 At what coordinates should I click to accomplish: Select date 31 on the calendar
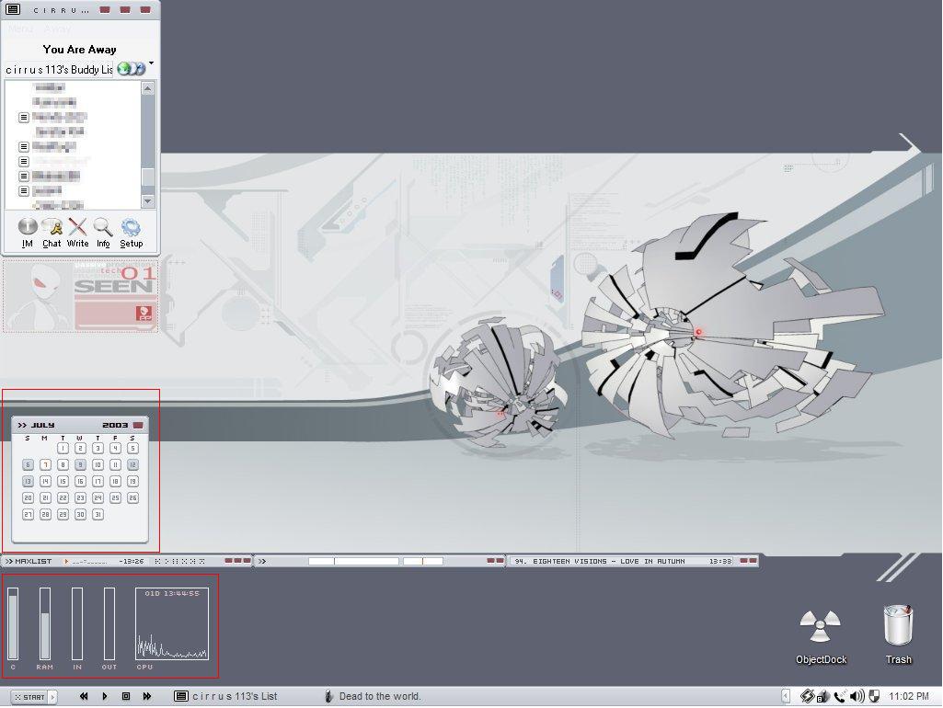pyautogui.click(x=98, y=514)
